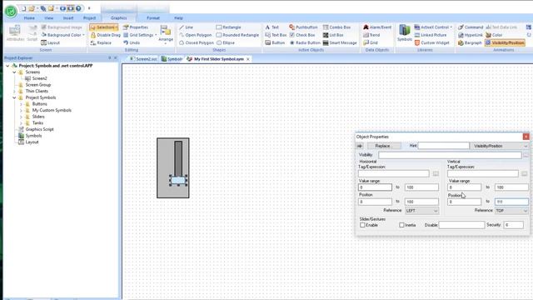
Task: Insert a Text object from ribbon
Action: pos(272,27)
